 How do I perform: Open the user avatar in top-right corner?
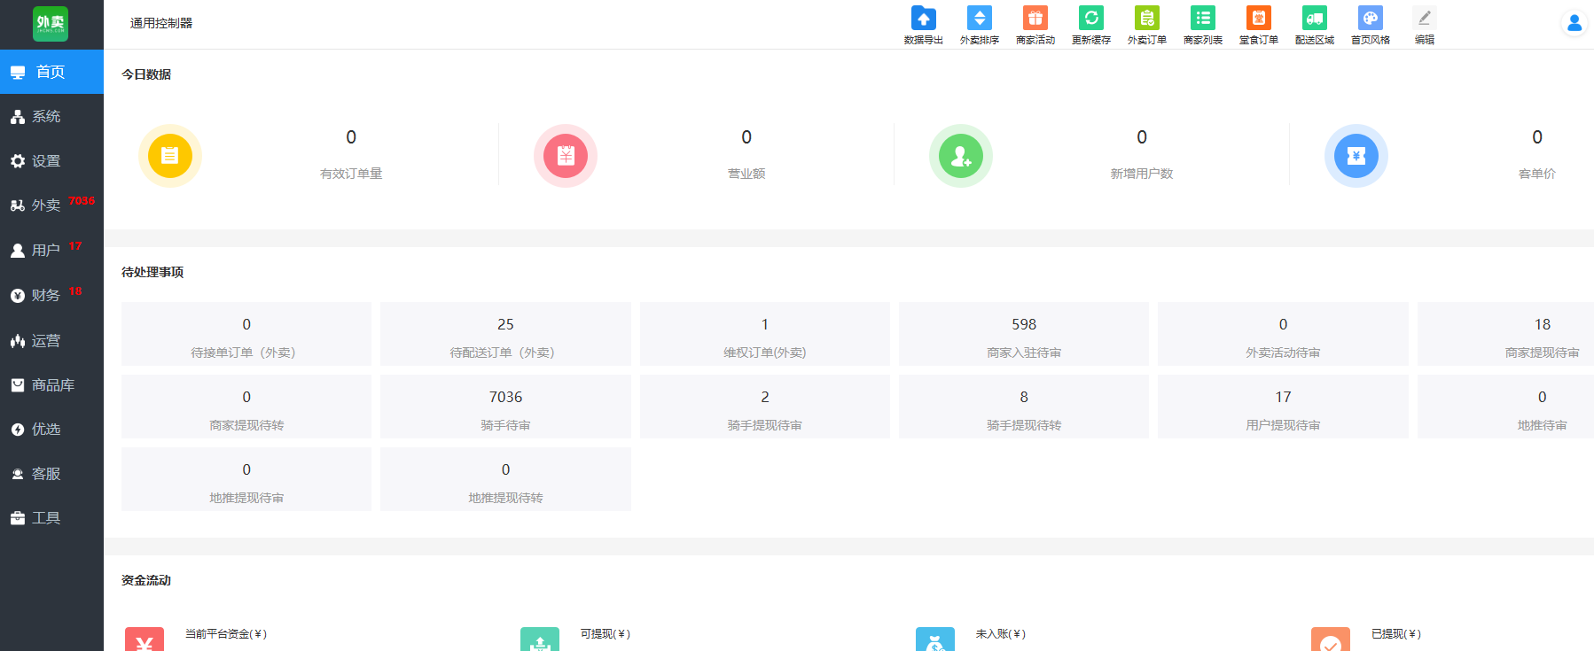point(1574,23)
